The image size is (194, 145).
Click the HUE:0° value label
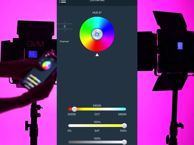97,13
